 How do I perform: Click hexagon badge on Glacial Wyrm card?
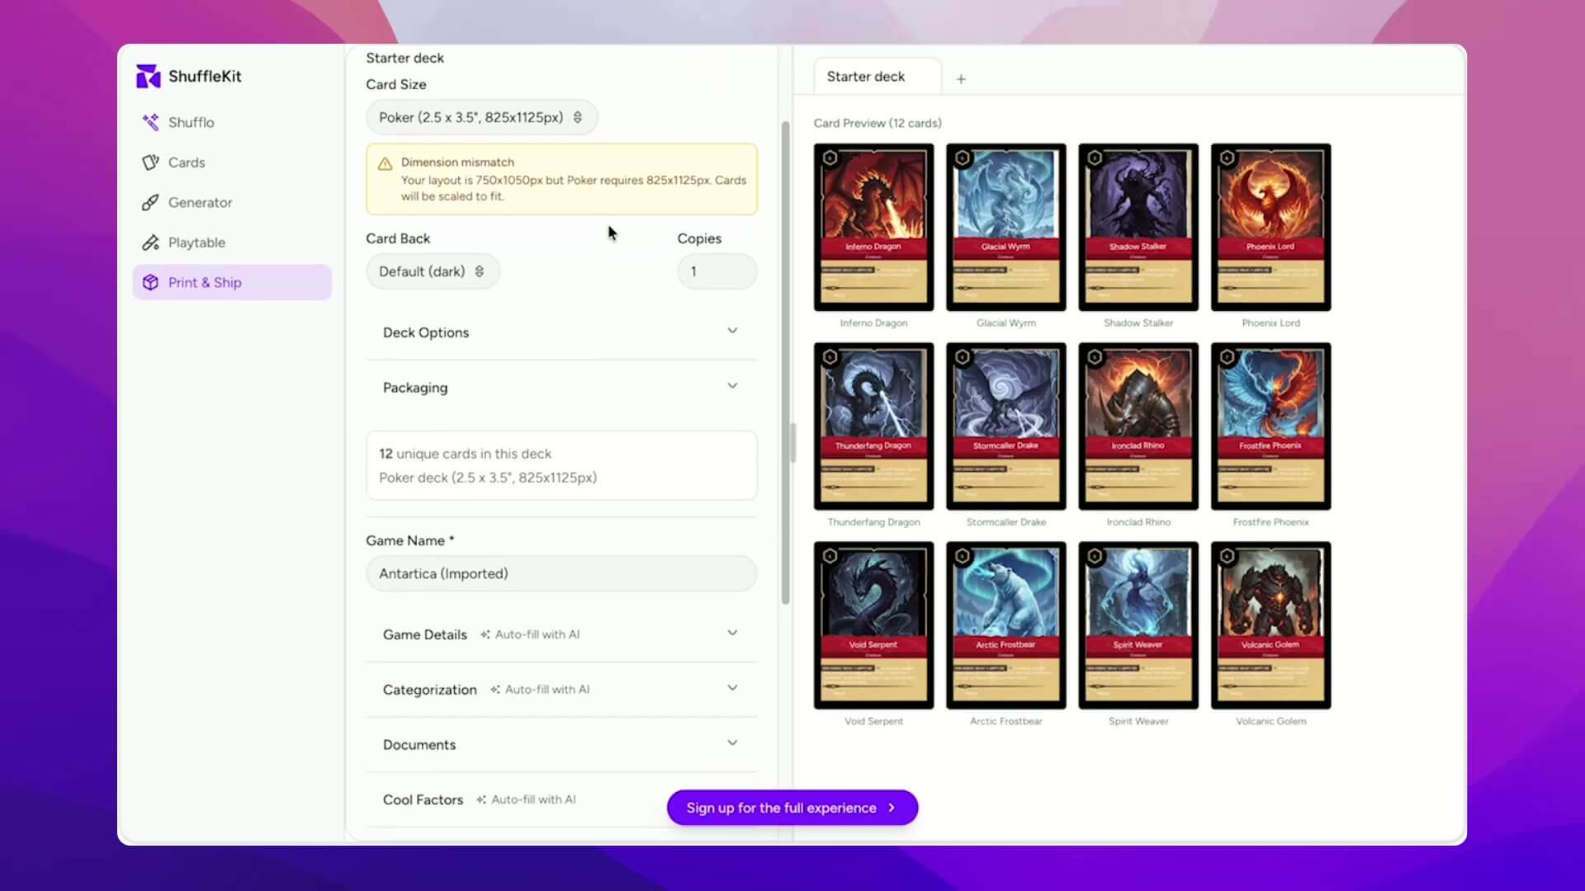tap(962, 158)
